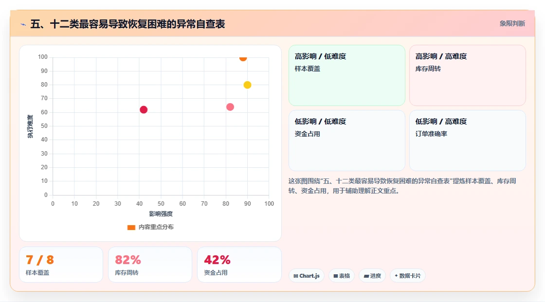Screen dimensions: 545x302
Task: Click the 7 / 8 sample coverage value
Action: (x=39, y=260)
